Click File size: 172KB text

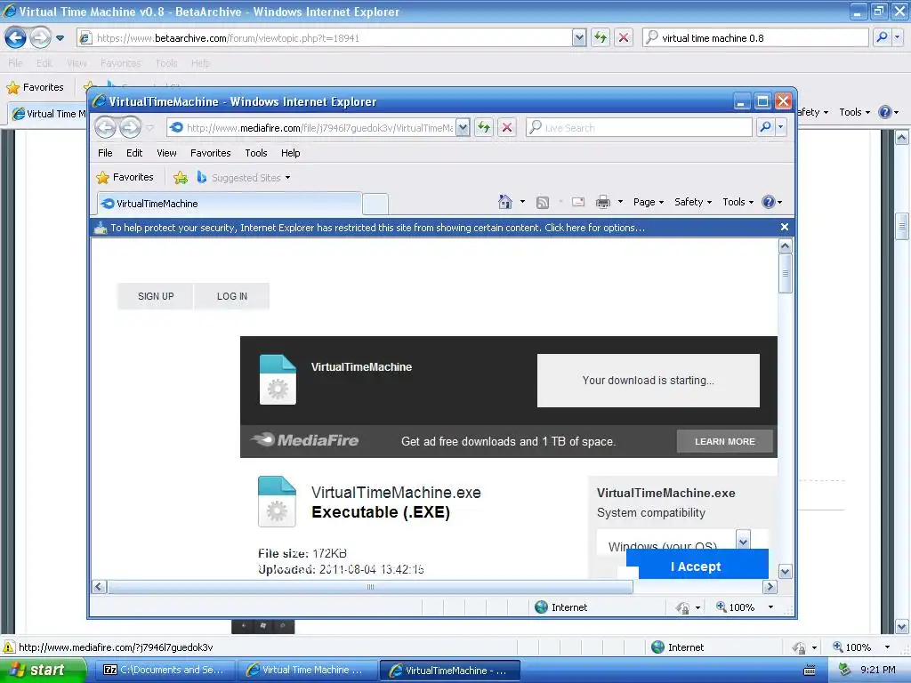pyautogui.click(x=302, y=553)
